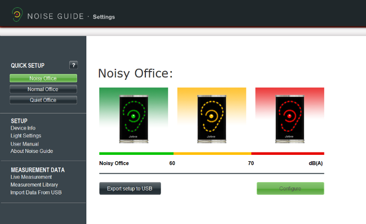The image size is (366, 224).
Task: Open the User Manual
Action: (x=24, y=144)
